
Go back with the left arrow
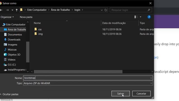(1, 10)
